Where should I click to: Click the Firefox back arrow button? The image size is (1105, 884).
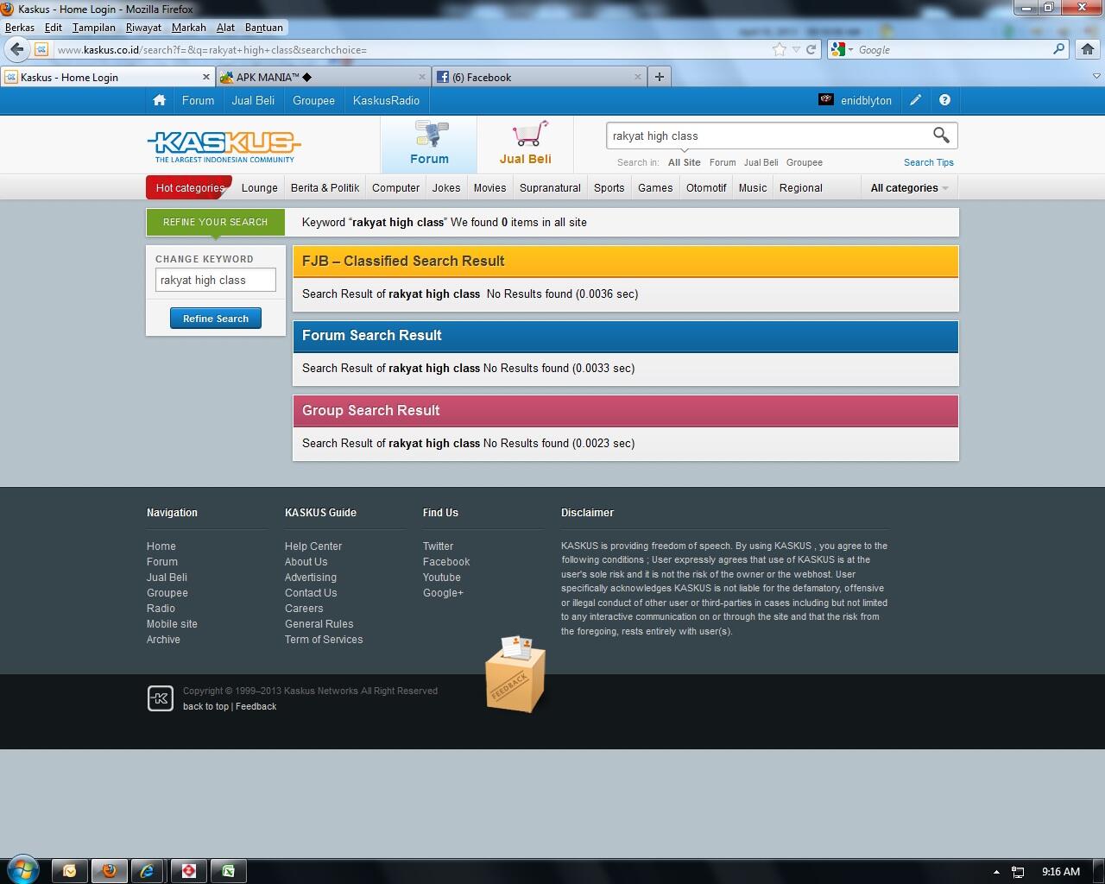click(x=17, y=49)
